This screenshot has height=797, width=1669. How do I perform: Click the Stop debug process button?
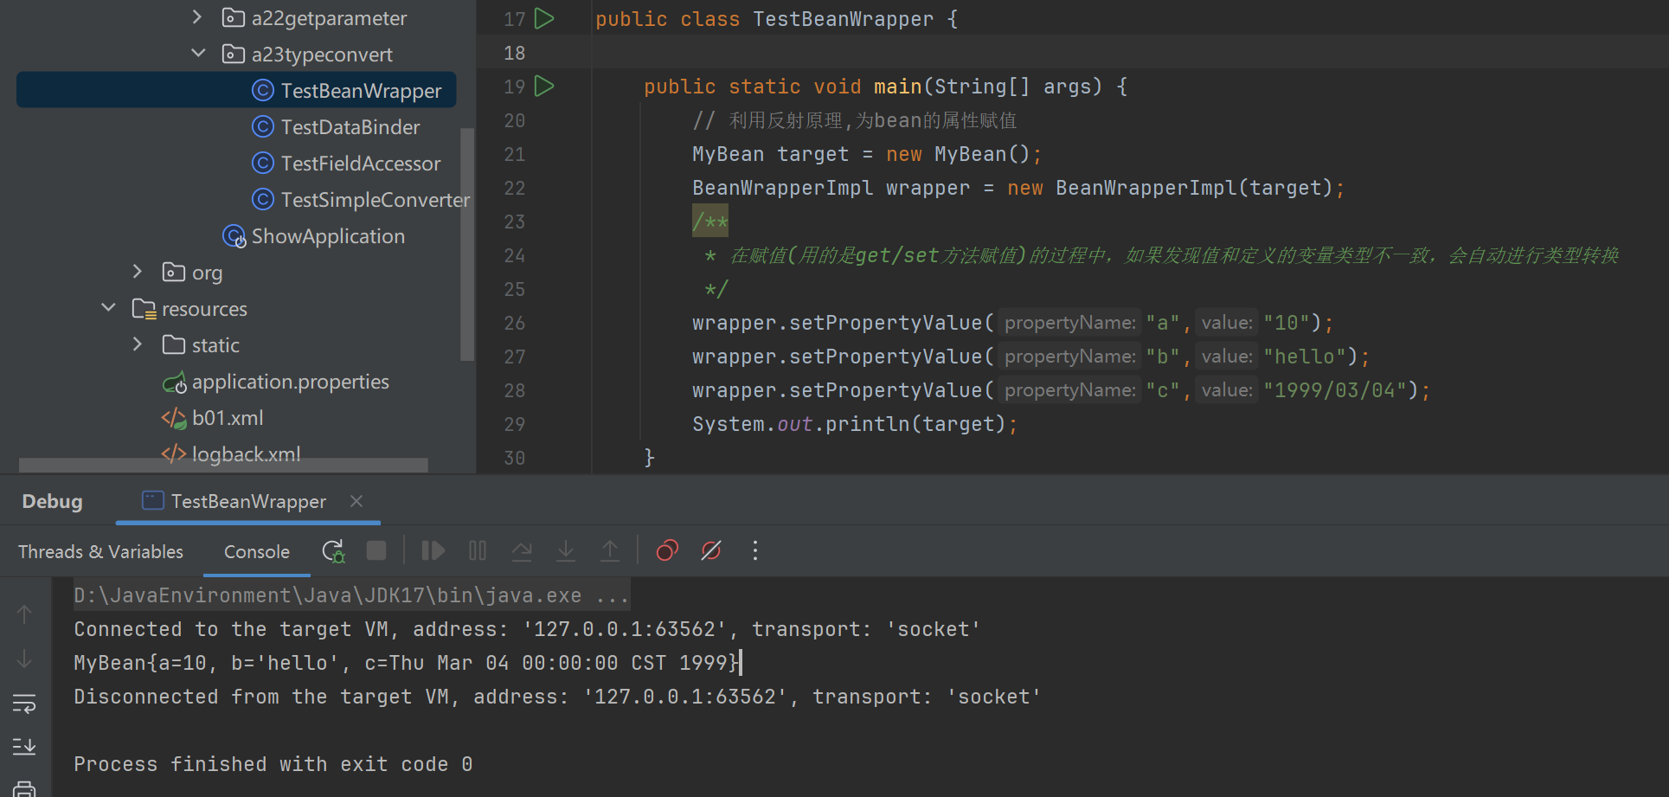coord(376,551)
